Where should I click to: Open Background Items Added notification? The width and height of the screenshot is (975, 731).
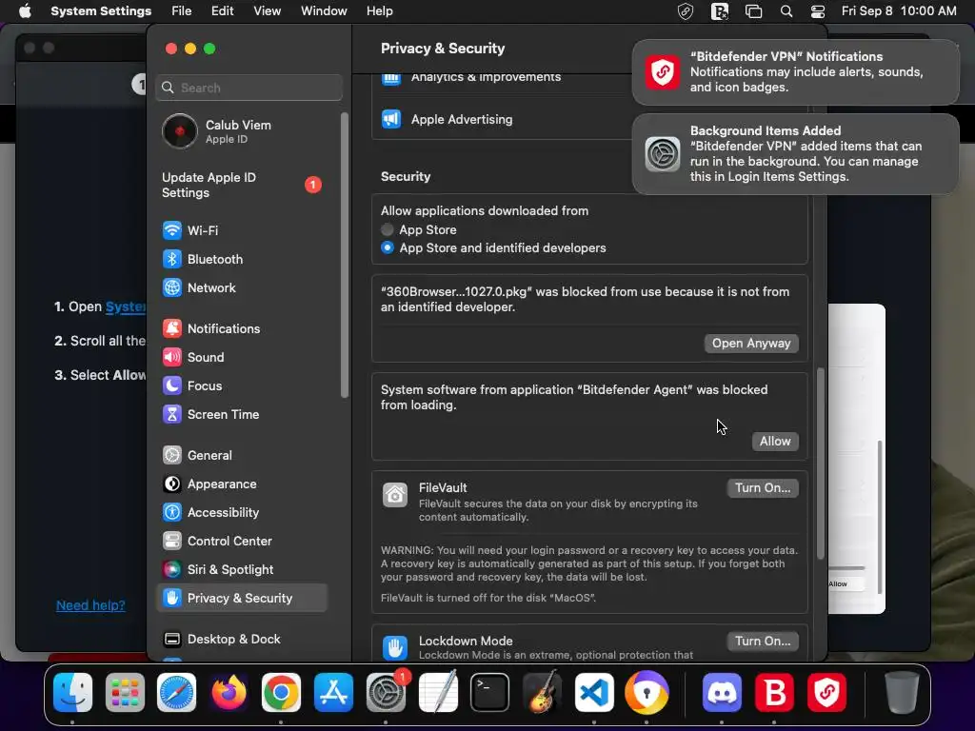click(795, 154)
